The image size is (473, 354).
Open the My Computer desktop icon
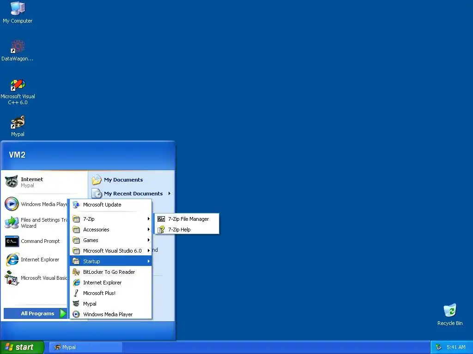coord(18,12)
